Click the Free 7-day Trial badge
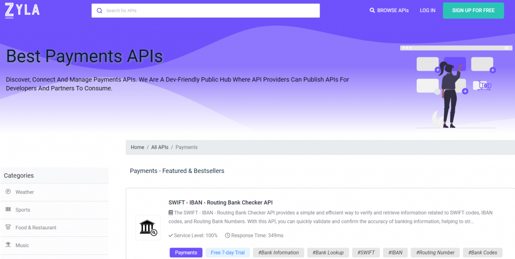The height and width of the screenshot is (259, 515). [228, 252]
